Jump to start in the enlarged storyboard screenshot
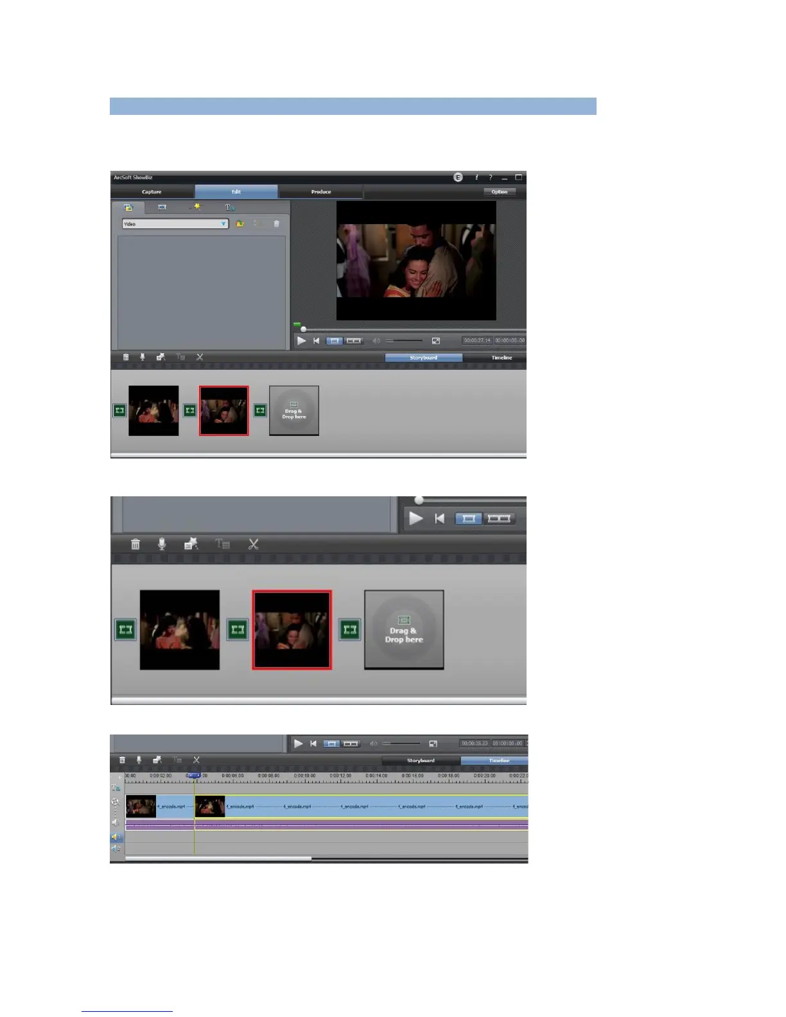The width and height of the screenshot is (786, 1017). click(x=440, y=518)
